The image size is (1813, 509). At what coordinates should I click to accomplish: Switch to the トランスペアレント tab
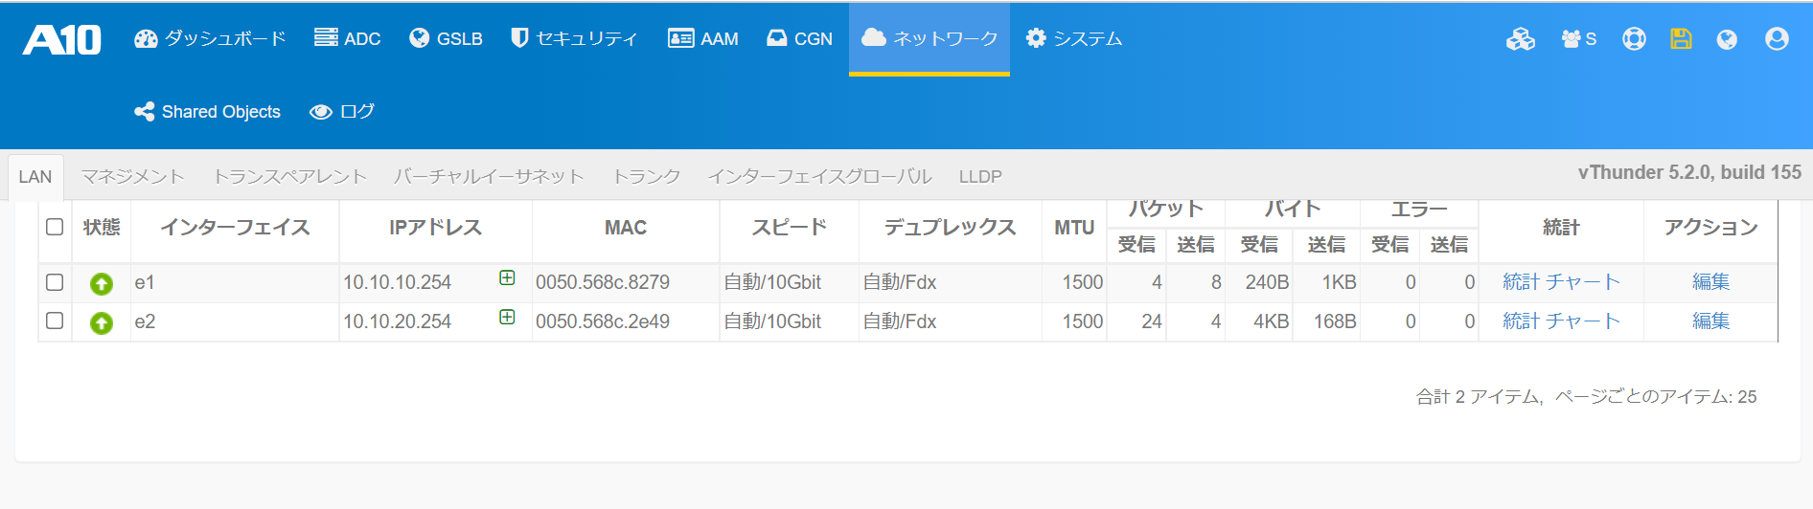point(289,177)
